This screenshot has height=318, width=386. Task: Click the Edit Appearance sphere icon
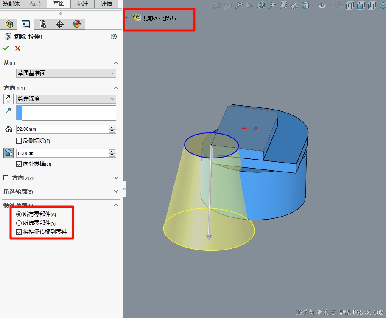coord(339,6)
